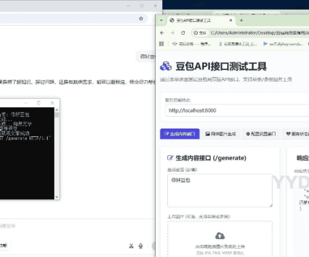309x257 pixels.
Task: Click the console scrollbar thumb
Action: [57, 115]
